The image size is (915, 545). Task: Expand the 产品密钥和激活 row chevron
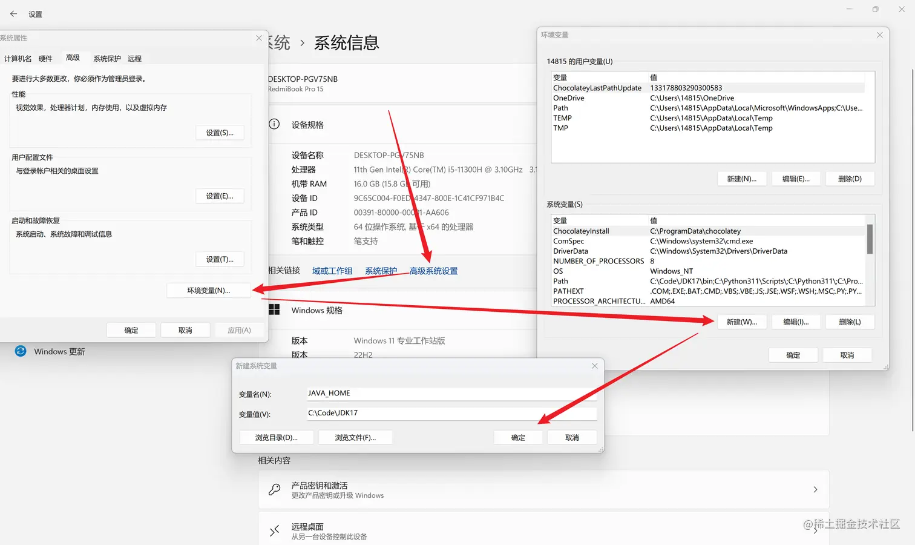click(815, 489)
